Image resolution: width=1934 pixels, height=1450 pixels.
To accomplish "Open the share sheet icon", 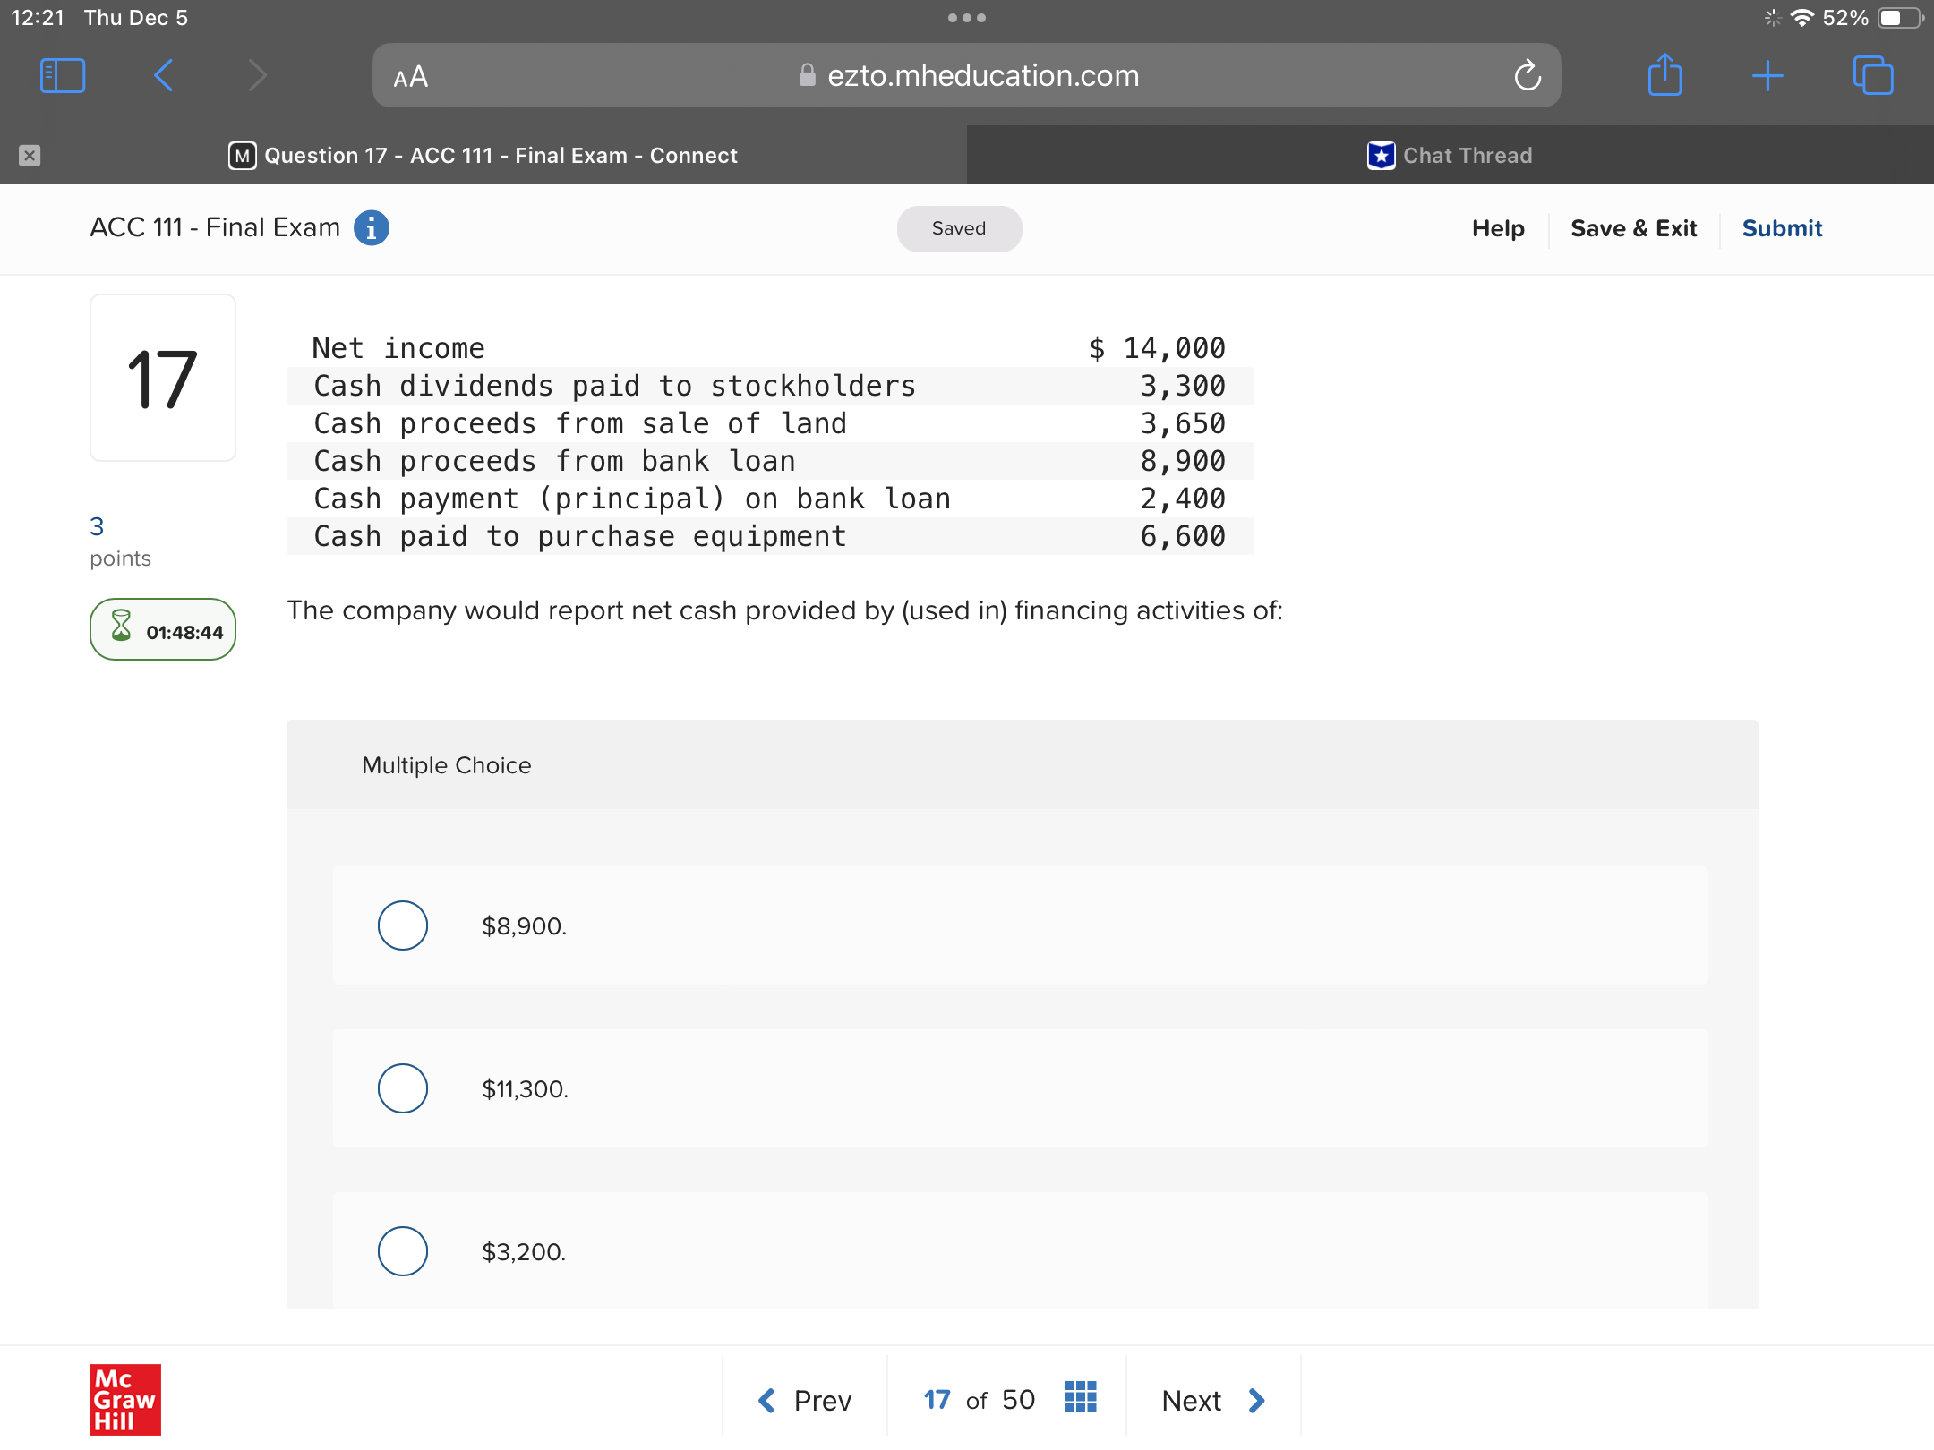I will pyautogui.click(x=1664, y=76).
